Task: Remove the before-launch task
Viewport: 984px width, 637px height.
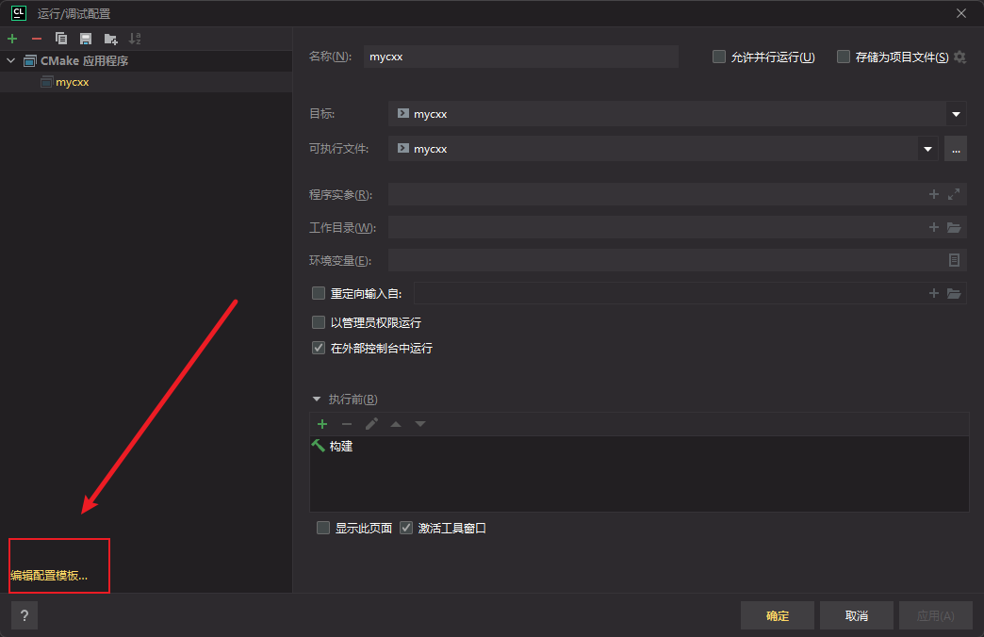Action: click(347, 424)
